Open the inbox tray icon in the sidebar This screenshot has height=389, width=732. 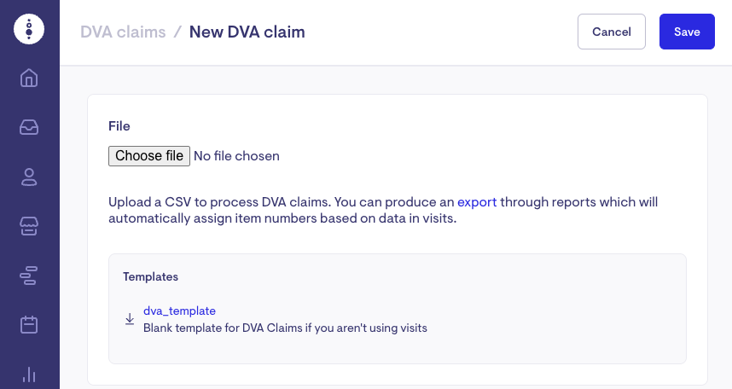tap(29, 128)
